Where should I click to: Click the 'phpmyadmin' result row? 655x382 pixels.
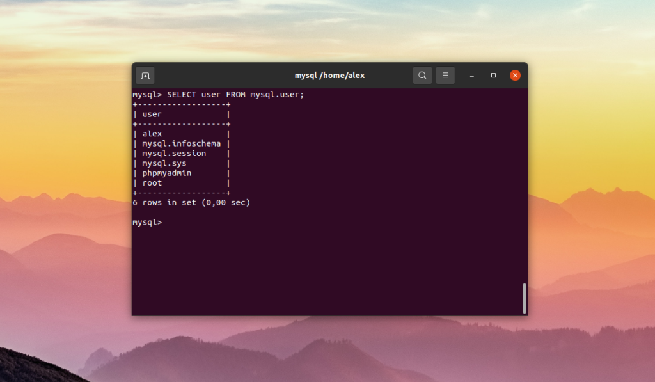181,173
